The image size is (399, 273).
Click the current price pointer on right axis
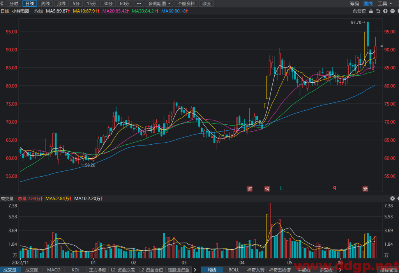click(381, 46)
